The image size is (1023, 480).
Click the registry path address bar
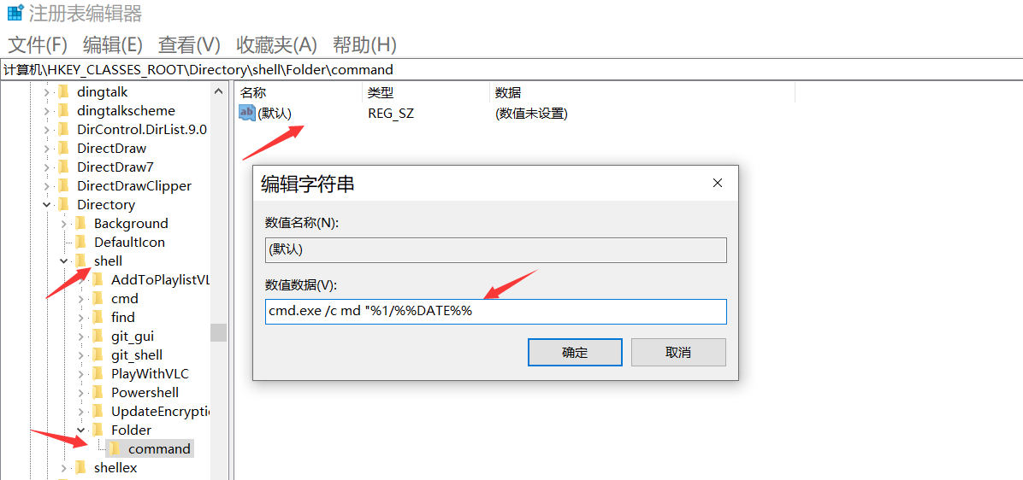pos(511,69)
